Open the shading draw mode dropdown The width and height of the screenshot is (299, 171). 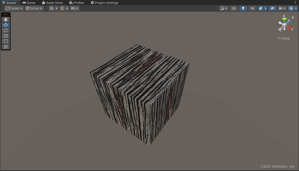point(224,8)
